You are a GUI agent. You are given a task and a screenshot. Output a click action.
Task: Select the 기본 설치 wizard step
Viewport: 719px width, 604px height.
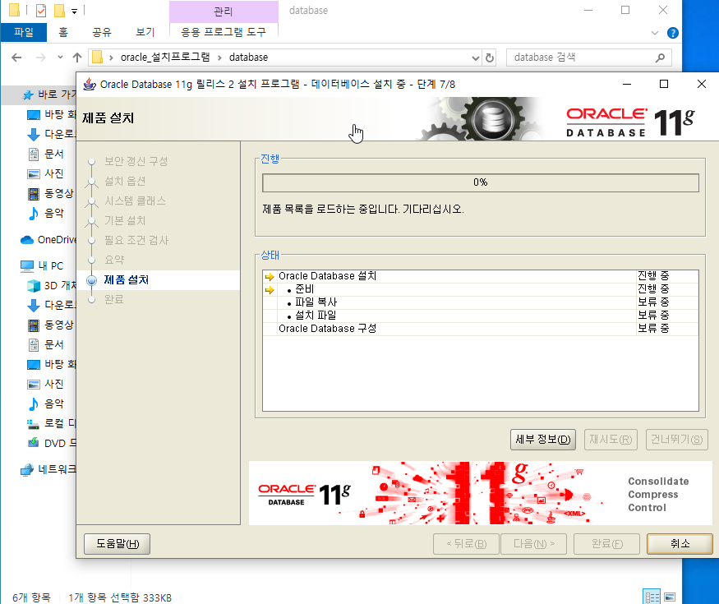125,220
